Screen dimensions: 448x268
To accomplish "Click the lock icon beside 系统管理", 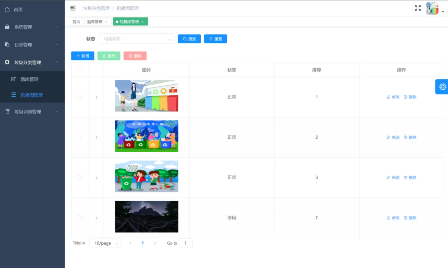I will [7, 27].
